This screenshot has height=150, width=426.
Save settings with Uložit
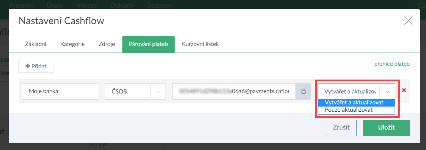(x=386, y=128)
